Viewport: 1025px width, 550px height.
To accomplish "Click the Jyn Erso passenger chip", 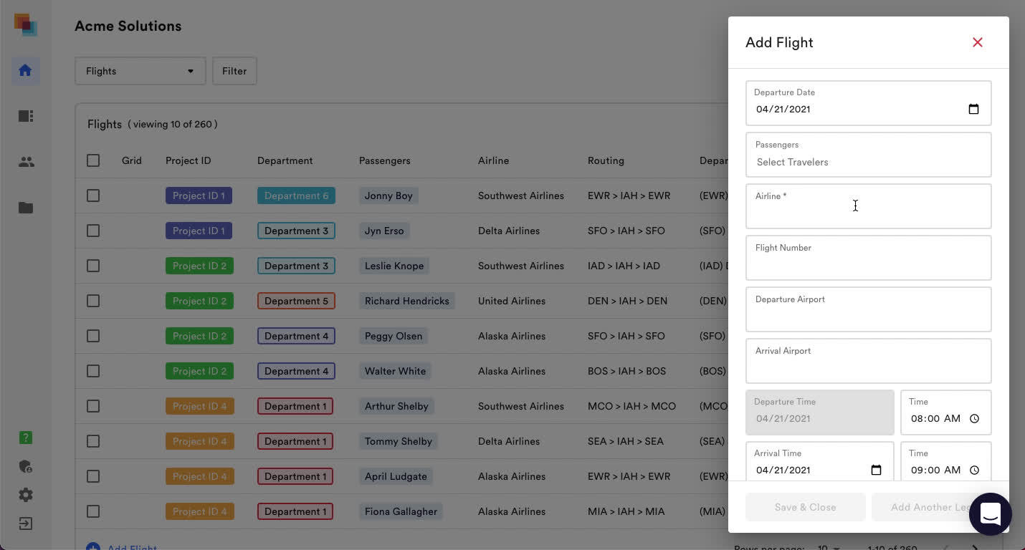I will 384,231.
